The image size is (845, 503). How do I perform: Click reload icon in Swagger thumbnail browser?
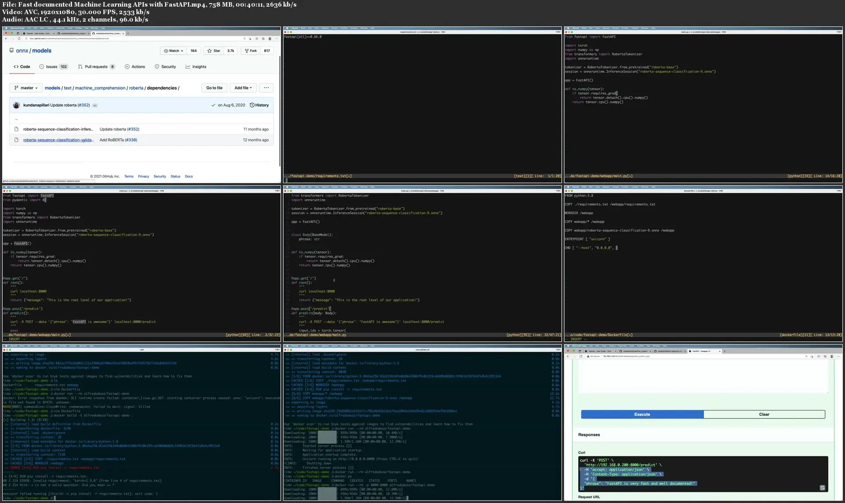pos(581,356)
